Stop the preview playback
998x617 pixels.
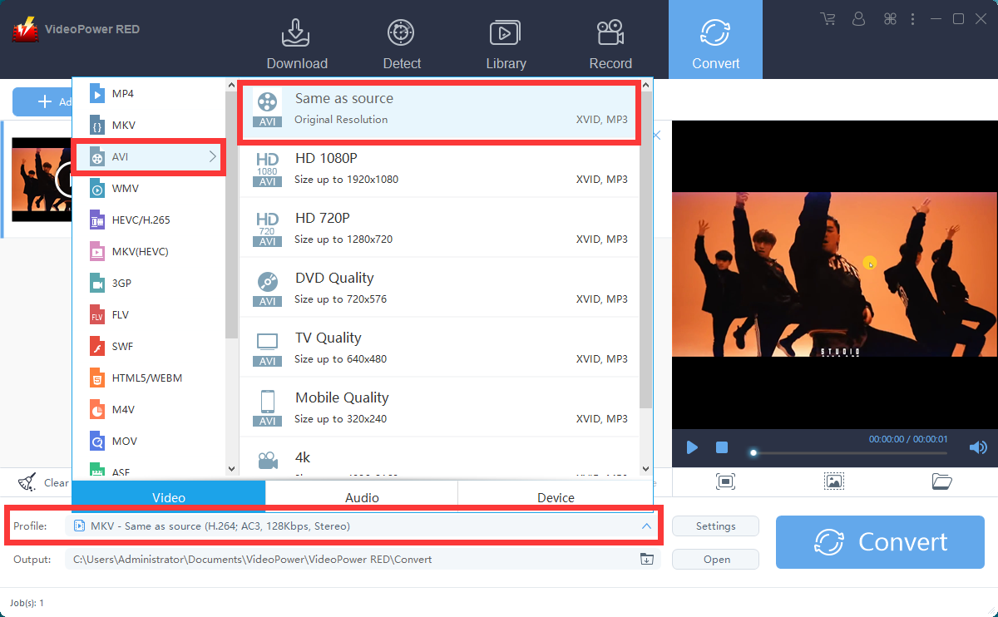click(722, 447)
